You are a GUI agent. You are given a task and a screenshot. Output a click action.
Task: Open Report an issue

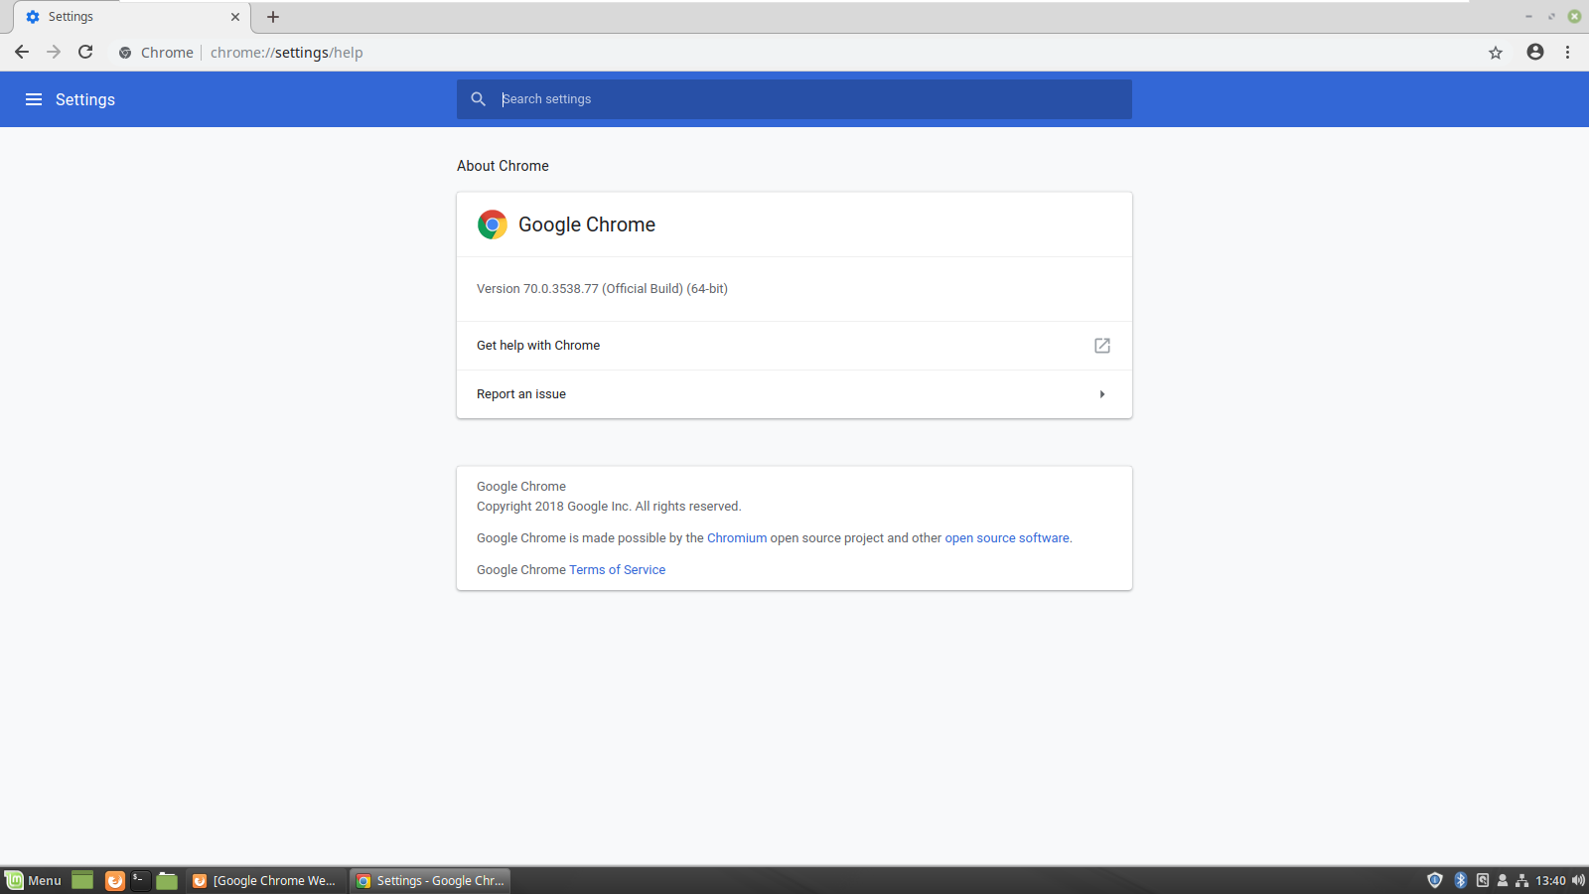(x=794, y=394)
